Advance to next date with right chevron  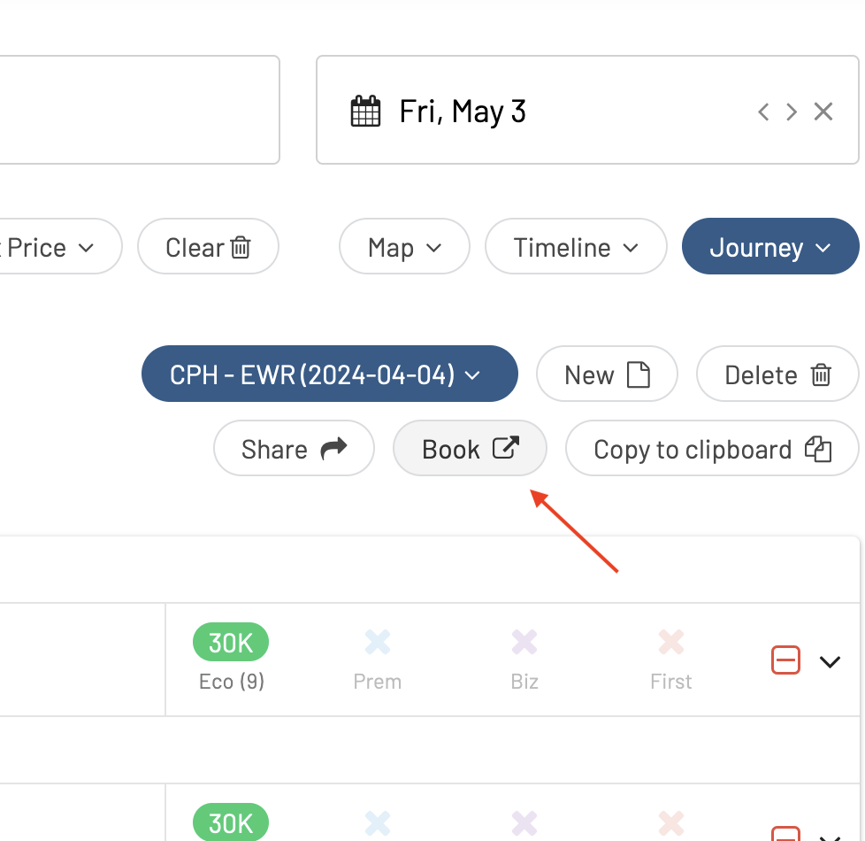coord(792,112)
